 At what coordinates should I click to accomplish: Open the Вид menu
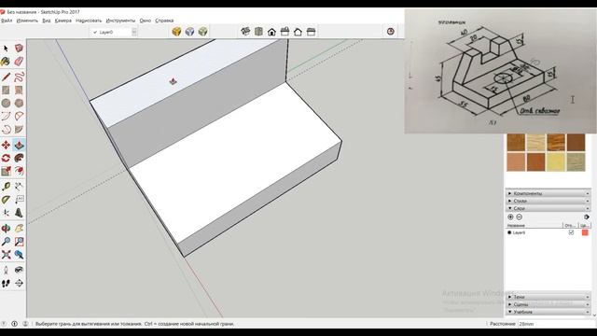point(47,21)
